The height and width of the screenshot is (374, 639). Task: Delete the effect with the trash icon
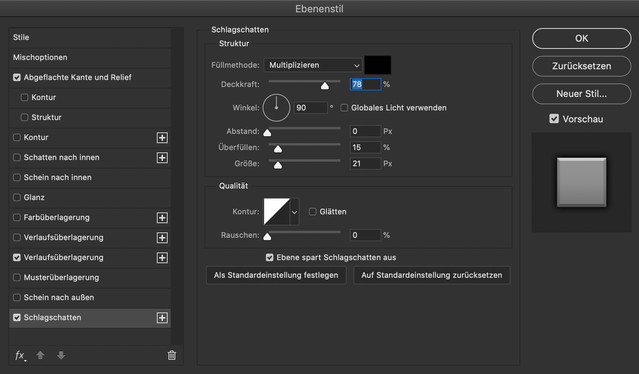coord(172,355)
